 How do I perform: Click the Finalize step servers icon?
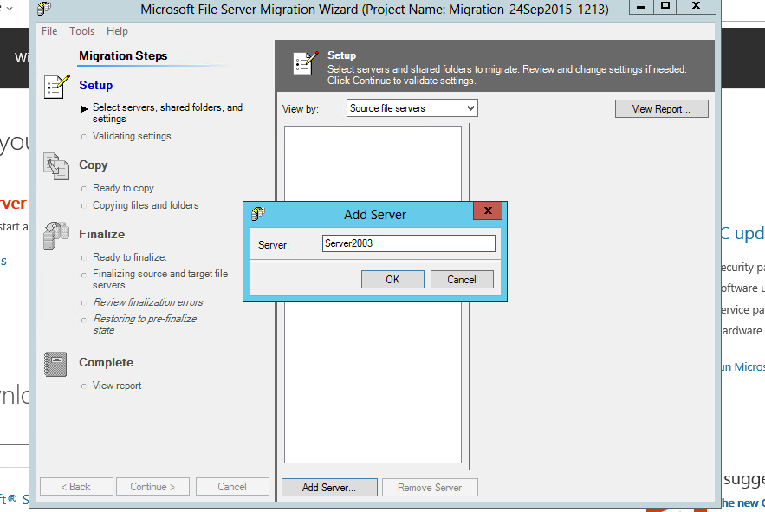56,236
